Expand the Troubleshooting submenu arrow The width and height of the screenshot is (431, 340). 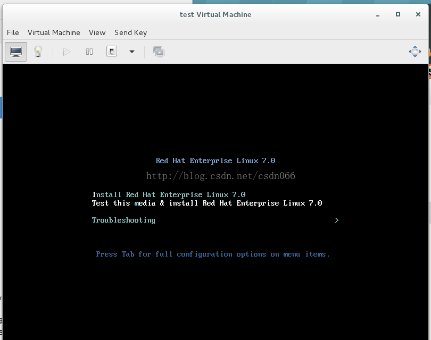click(x=337, y=220)
